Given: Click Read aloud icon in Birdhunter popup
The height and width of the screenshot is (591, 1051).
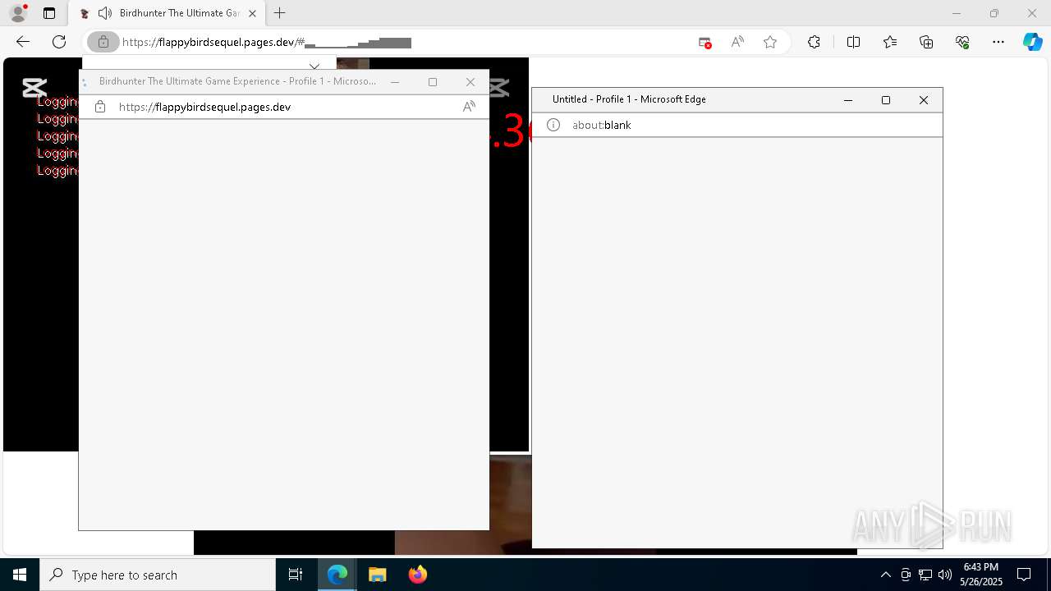Looking at the screenshot, I should (x=469, y=107).
